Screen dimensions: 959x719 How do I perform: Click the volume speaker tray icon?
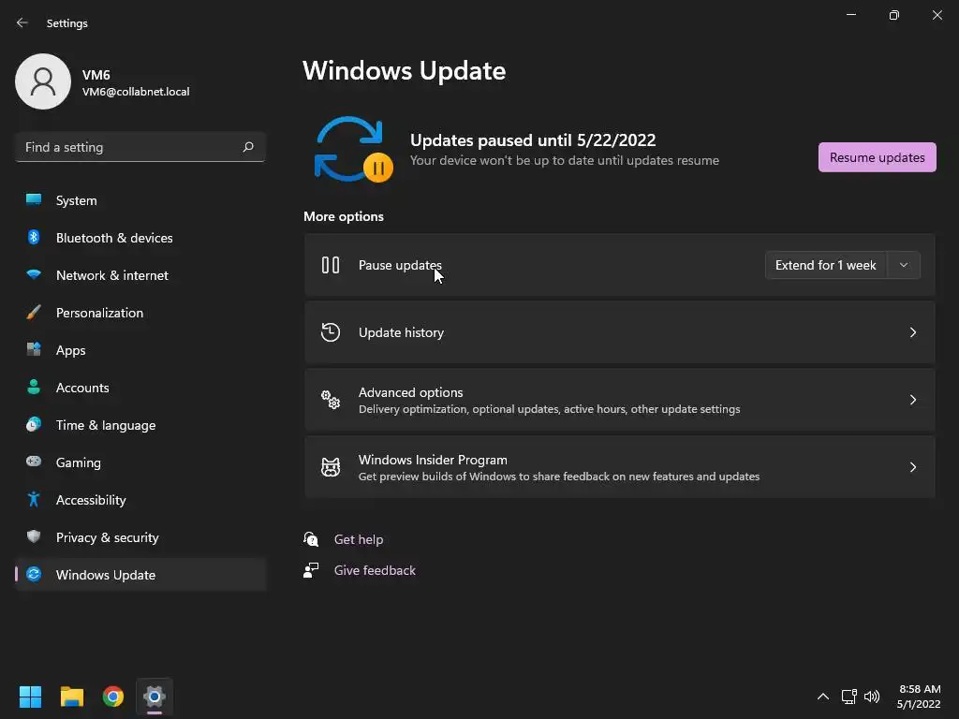[872, 697]
